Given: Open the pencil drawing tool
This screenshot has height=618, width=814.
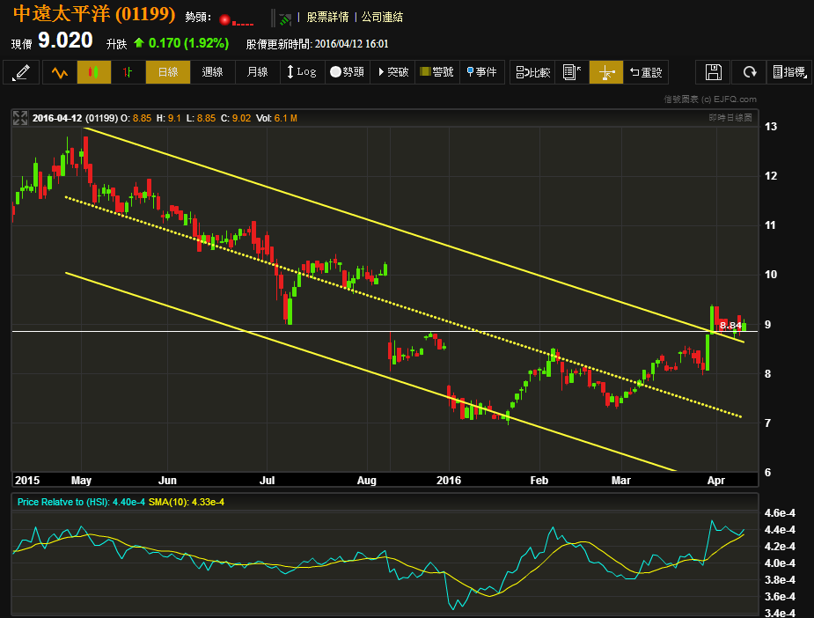Looking at the screenshot, I should (x=21, y=72).
